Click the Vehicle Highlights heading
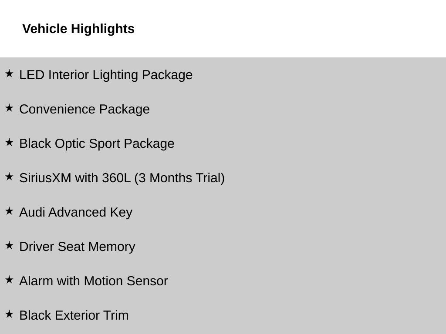Image resolution: width=446 pixels, height=334 pixels. 78,29
